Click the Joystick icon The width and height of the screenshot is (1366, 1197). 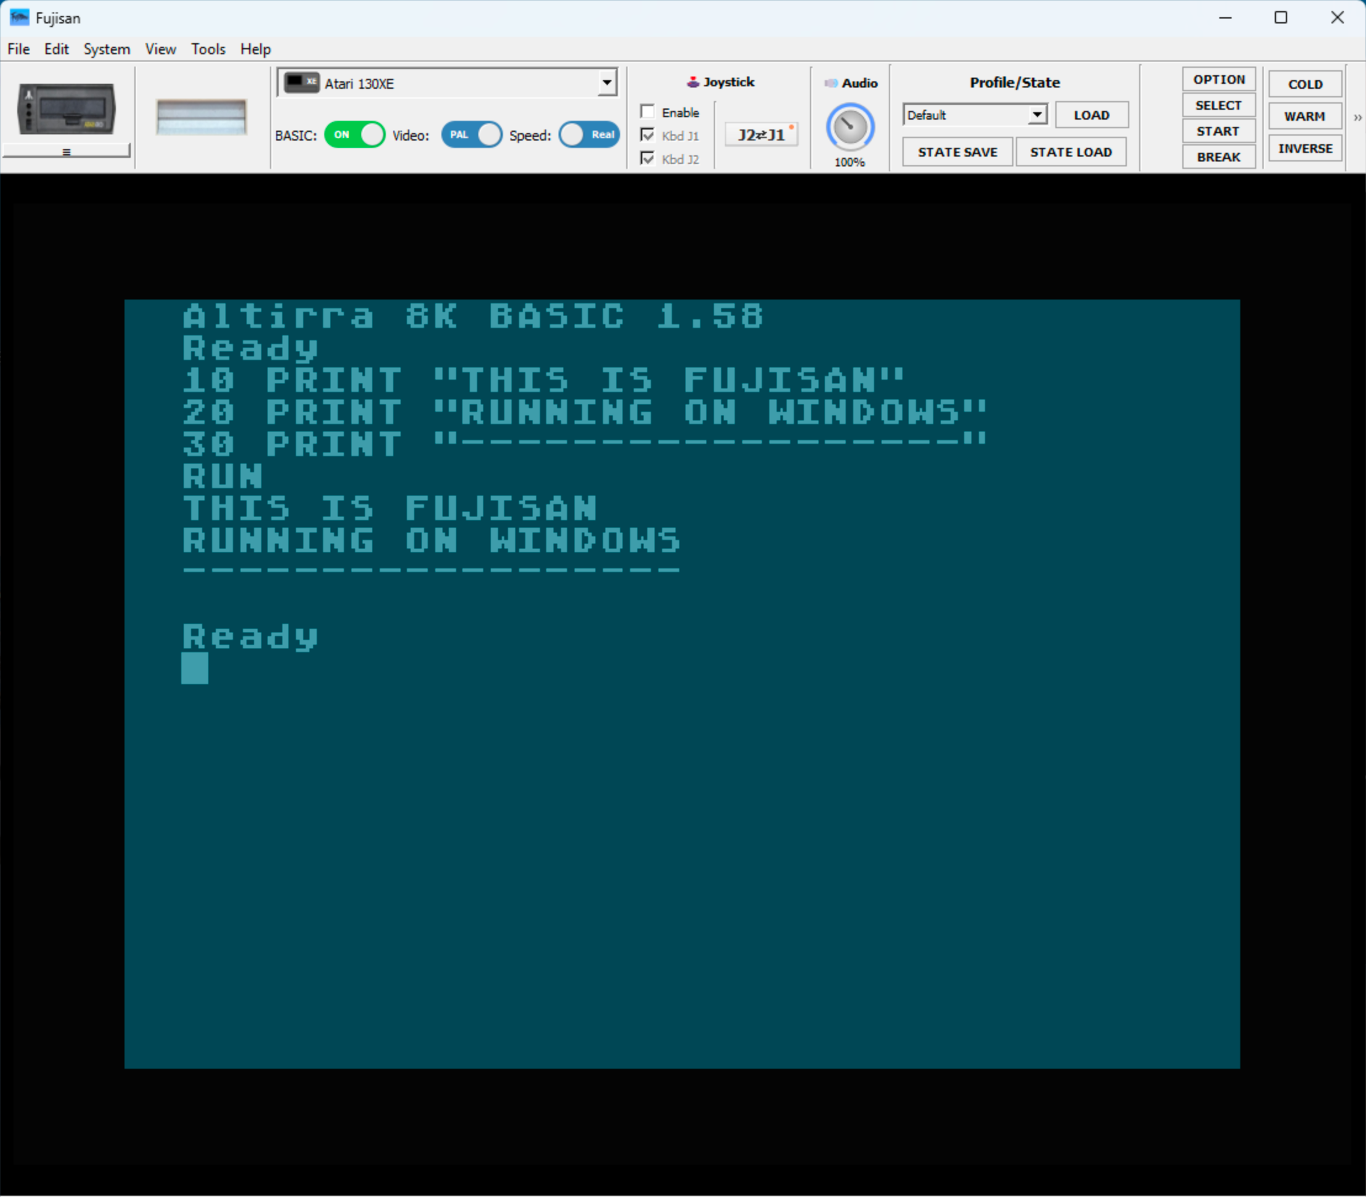pyautogui.click(x=693, y=82)
